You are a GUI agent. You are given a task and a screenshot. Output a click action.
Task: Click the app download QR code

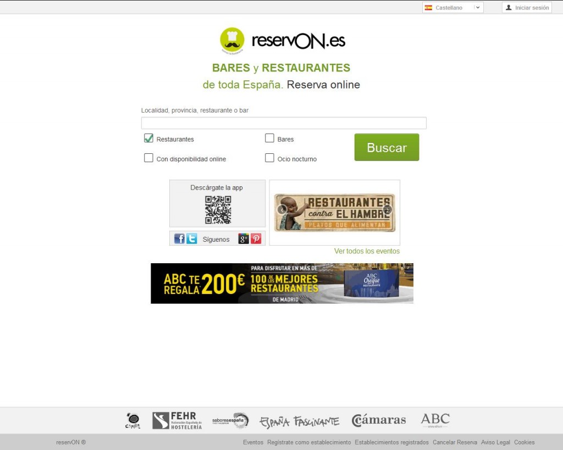[x=218, y=209]
